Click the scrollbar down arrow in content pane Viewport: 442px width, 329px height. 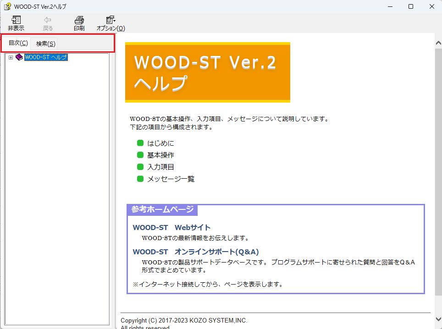[438, 319]
